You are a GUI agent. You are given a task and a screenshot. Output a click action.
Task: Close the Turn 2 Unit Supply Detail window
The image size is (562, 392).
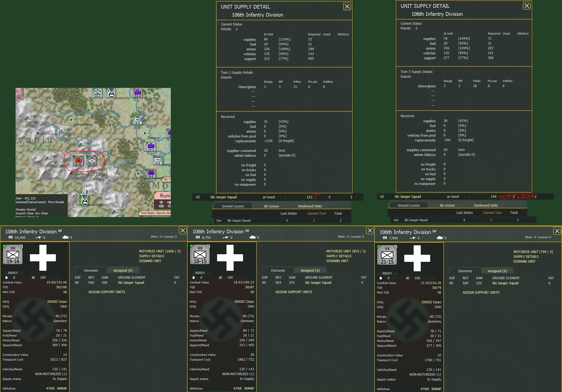(347, 6)
